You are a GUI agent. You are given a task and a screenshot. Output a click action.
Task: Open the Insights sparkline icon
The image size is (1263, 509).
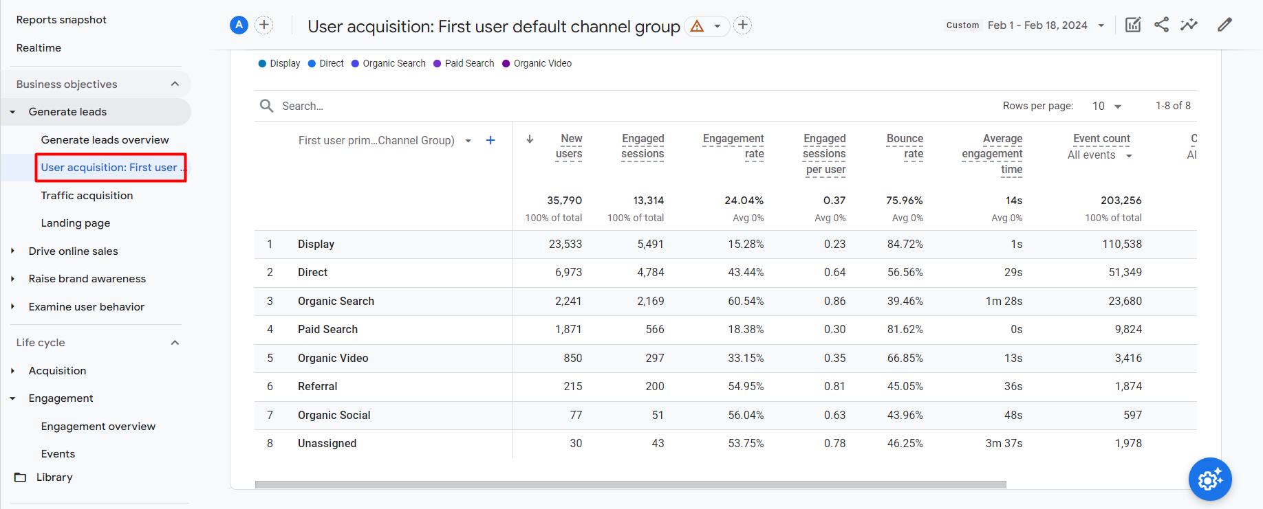click(1189, 25)
